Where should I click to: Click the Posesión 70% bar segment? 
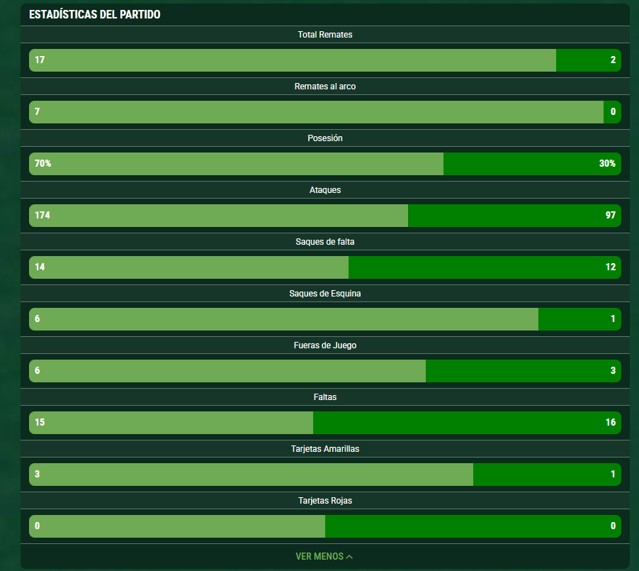(236, 164)
